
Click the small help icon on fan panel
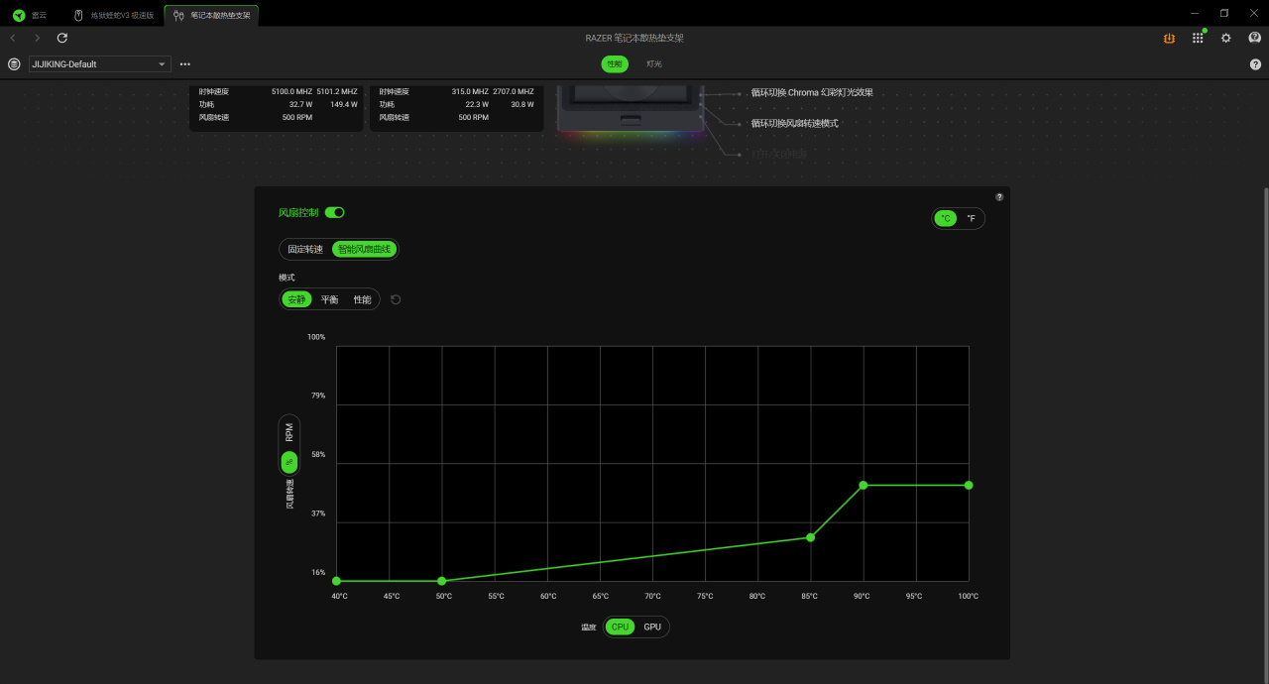tap(999, 196)
